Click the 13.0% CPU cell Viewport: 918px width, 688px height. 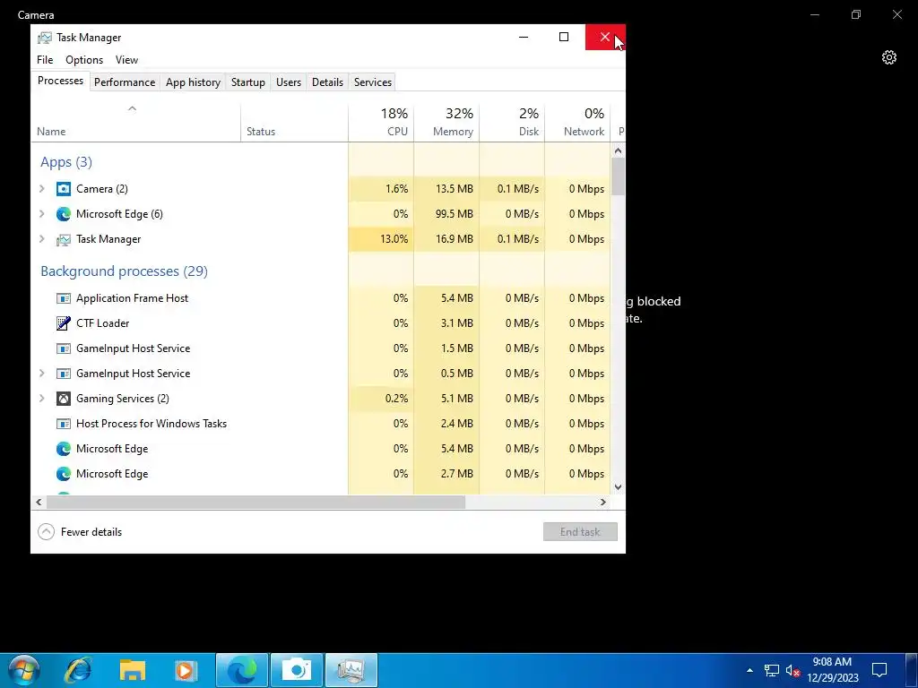[x=381, y=238]
